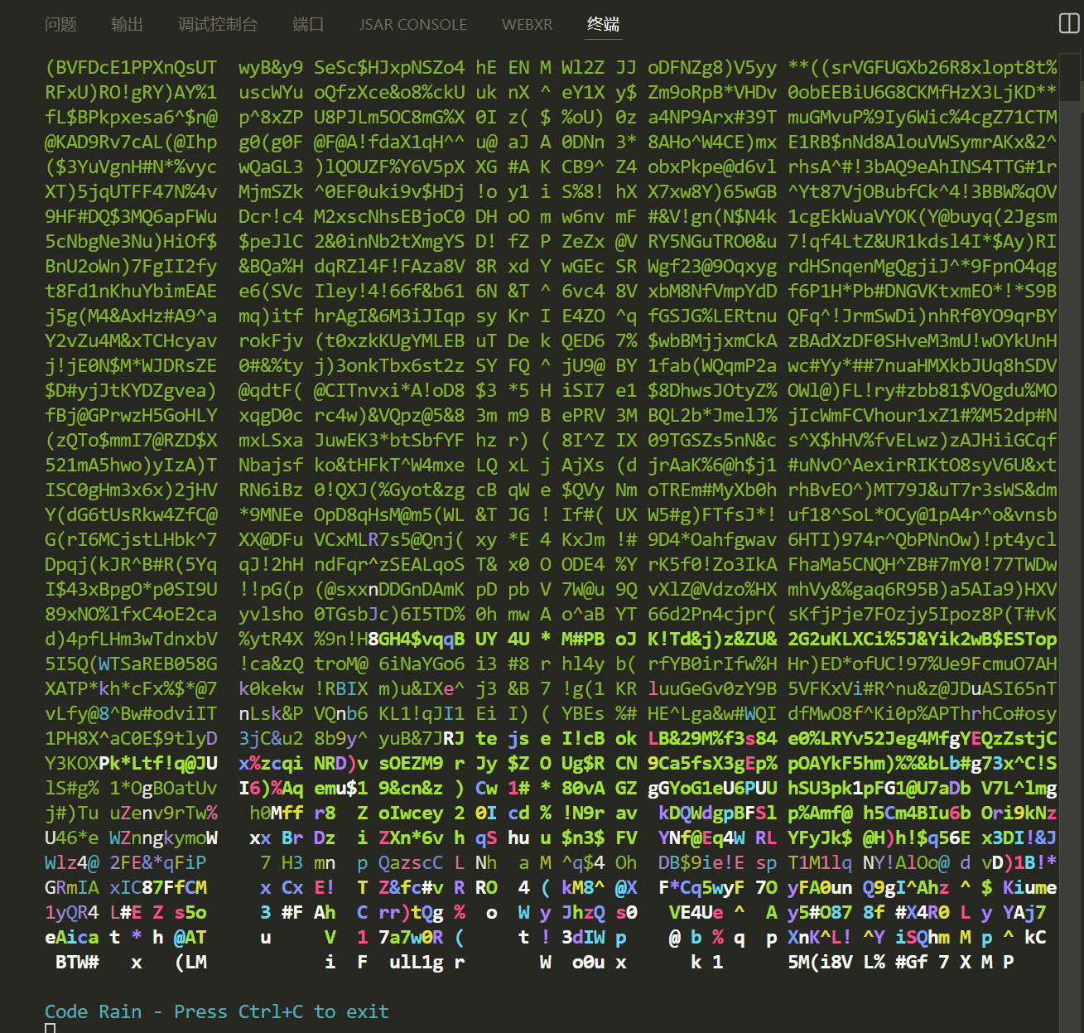Click the "1yQR4" text
Image resolution: width=1084 pixels, height=1033 pixels.
(71, 912)
